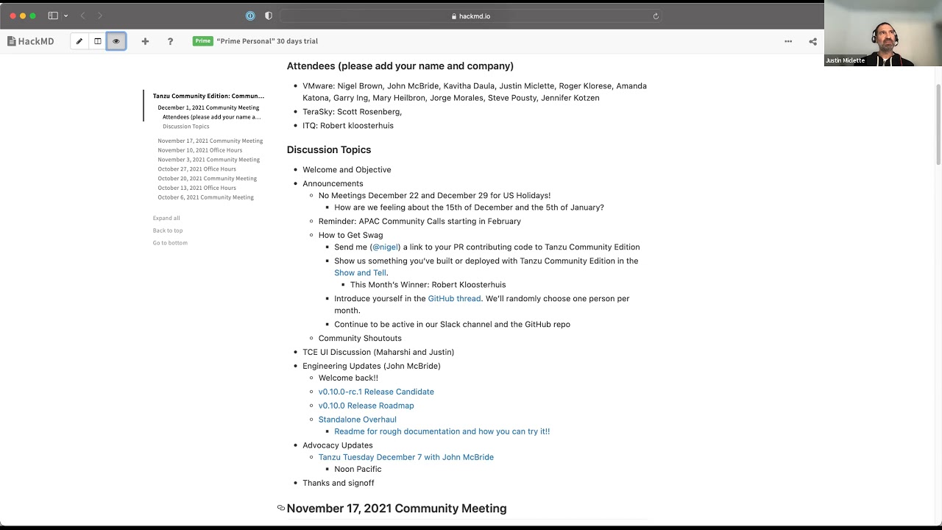The image size is (942, 530).
Task: Click the share icon in HackMD toolbar
Action: [812, 41]
